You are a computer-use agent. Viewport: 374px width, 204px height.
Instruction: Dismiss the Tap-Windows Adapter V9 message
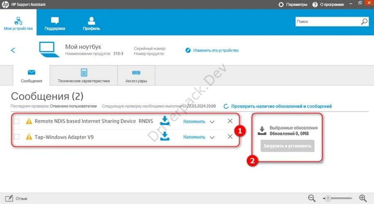pos(230,137)
